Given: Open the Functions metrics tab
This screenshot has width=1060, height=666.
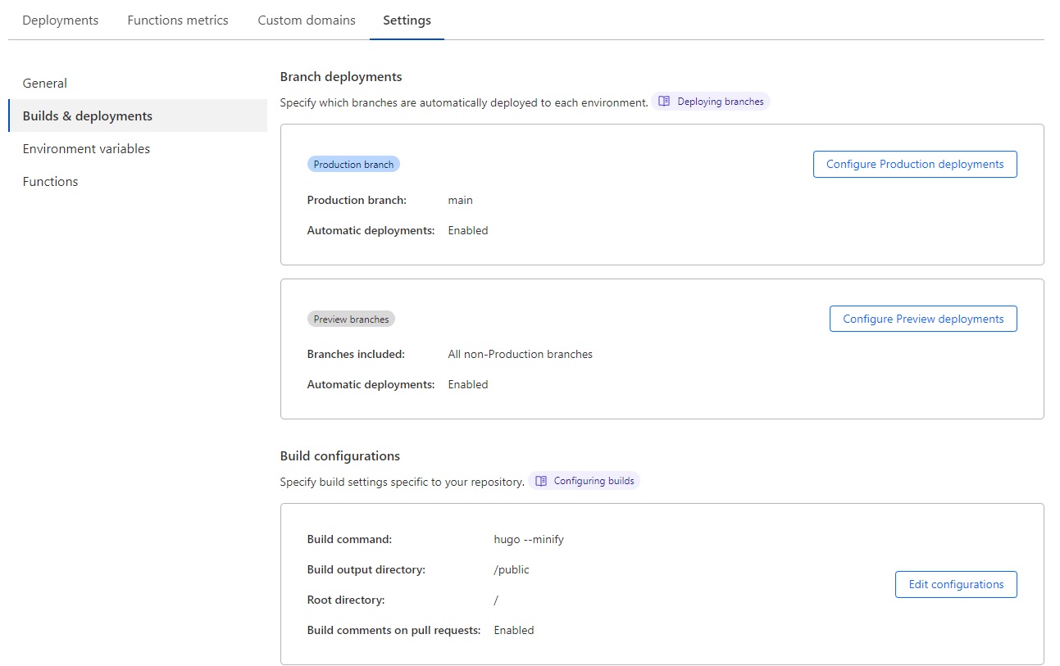Looking at the screenshot, I should (177, 20).
